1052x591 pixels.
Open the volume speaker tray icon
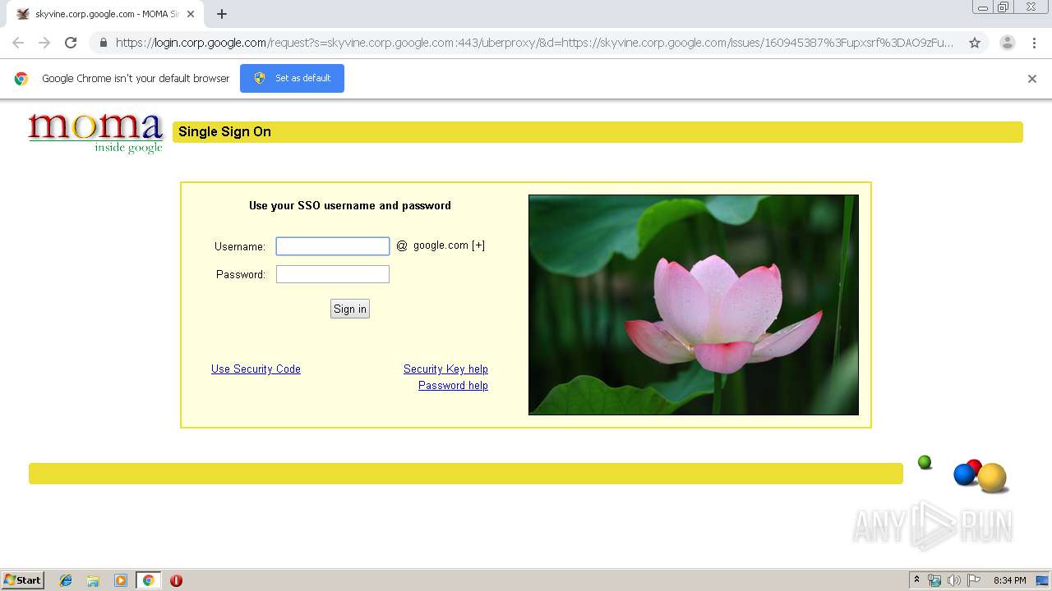(x=954, y=580)
